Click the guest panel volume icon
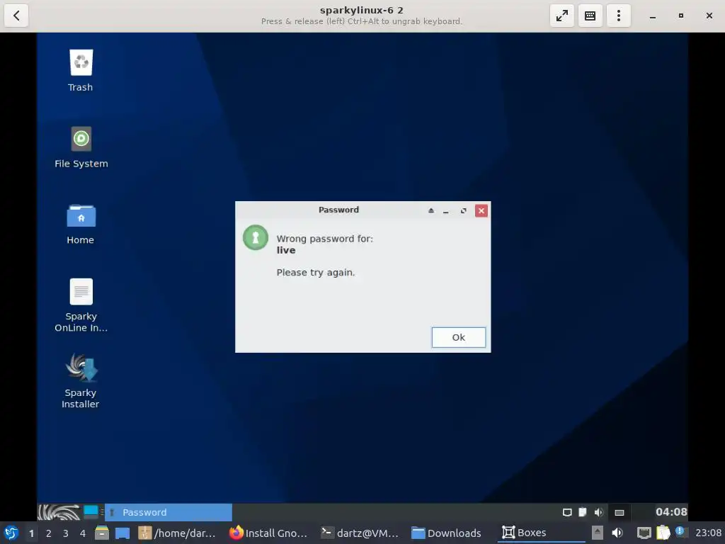Viewport: 725px width, 544px height. 599,512
